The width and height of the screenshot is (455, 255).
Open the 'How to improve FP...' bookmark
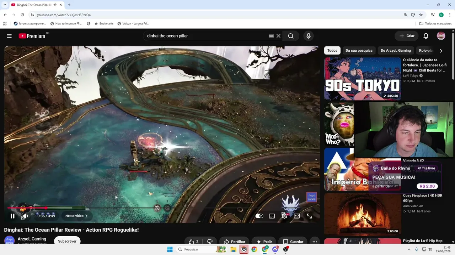click(x=66, y=24)
